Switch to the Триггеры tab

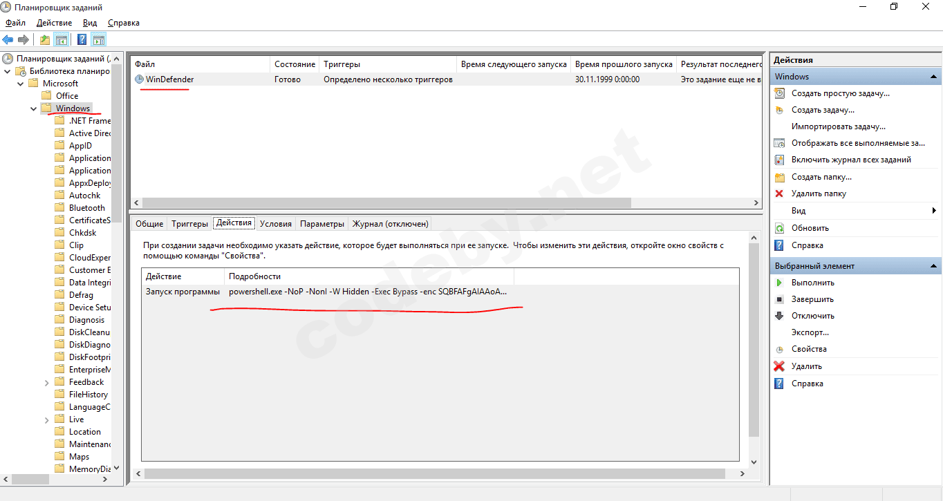tap(189, 224)
